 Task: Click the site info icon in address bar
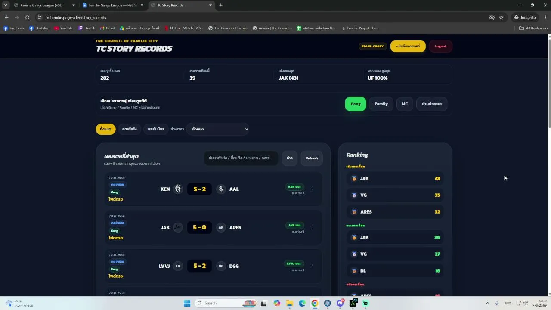coord(40,18)
